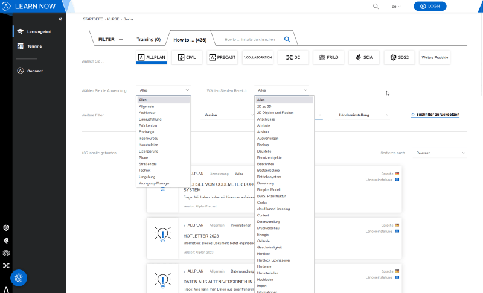
Task: Switch to the Training (0) tab
Action: (x=149, y=39)
